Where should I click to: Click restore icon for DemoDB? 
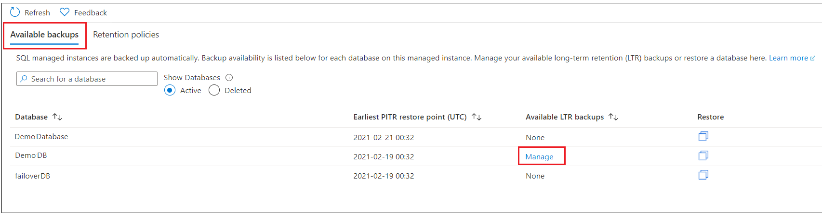pos(703,156)
